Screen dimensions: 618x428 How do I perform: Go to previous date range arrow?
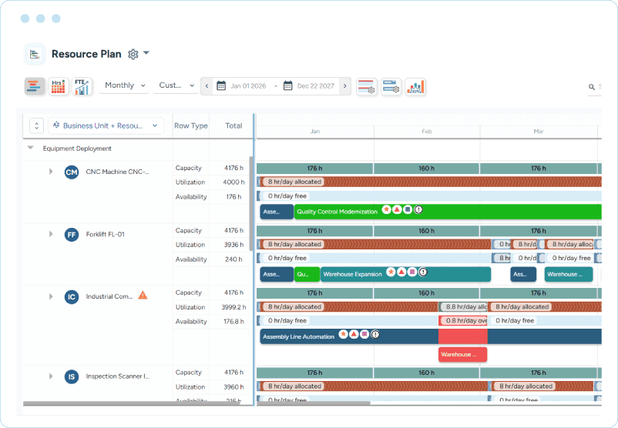[x=207, y=86]
